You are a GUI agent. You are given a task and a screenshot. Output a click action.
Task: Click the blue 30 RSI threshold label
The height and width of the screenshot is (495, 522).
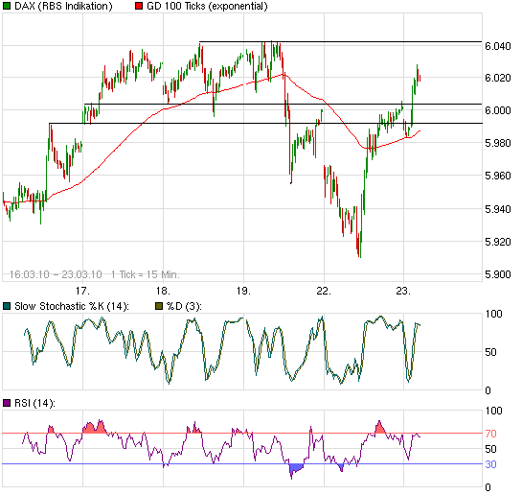(x=490, y=464)
